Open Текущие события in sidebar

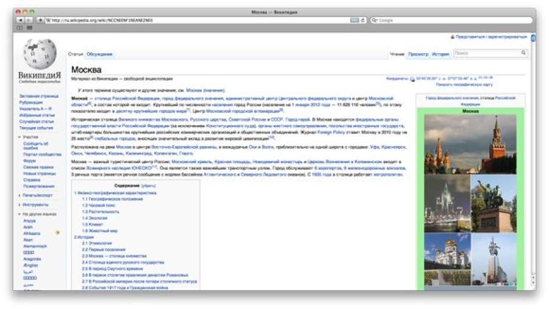point(37,128)
